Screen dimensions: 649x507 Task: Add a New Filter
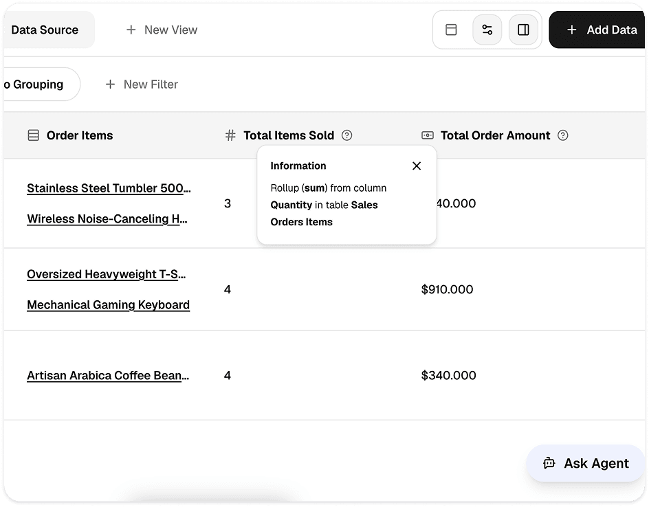(142, 84)
